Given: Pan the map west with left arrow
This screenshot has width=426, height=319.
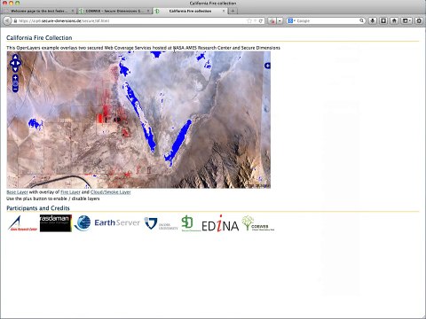Looking at the screenshot, I should [12, 63].
